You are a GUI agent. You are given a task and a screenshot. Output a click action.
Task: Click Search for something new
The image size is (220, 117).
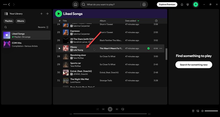click(194, 65)
